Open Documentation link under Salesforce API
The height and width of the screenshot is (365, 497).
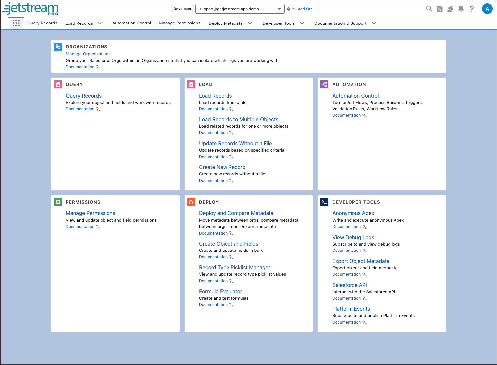[x=347, y=298]
